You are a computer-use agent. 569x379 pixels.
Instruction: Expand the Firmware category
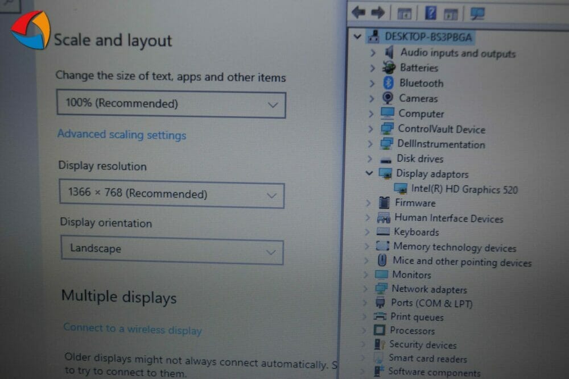click(x=368, y=203)
